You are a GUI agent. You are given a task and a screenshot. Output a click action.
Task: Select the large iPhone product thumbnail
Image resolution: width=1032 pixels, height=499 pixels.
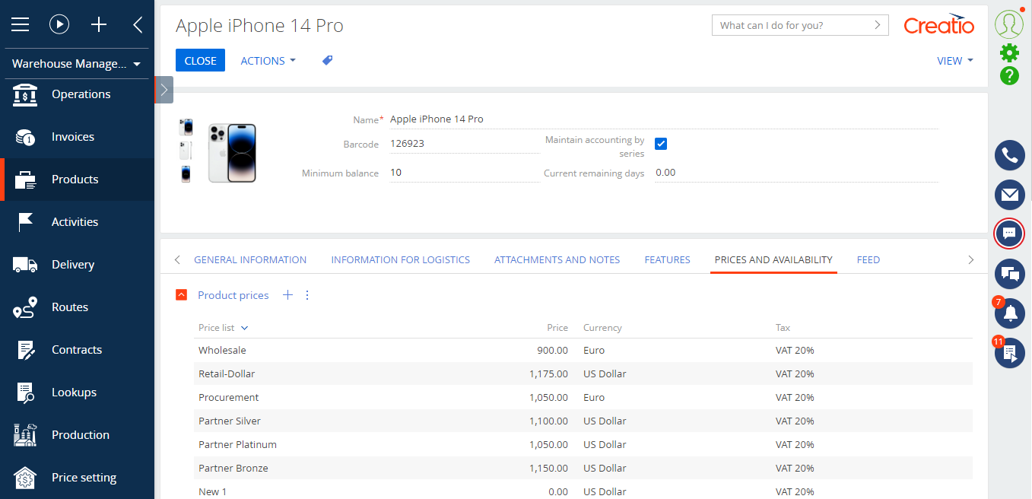(232, 153)
